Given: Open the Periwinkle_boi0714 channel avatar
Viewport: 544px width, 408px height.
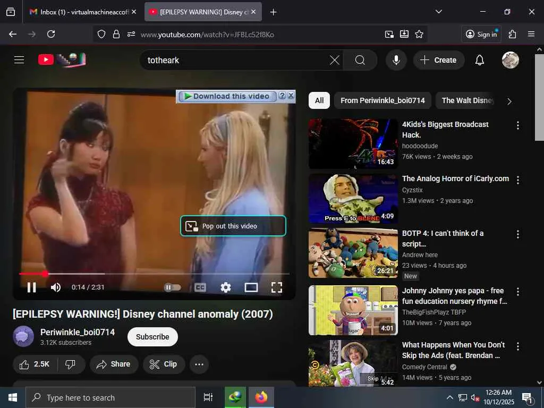Looking at the screenshot, I should (x=23, y=336).
